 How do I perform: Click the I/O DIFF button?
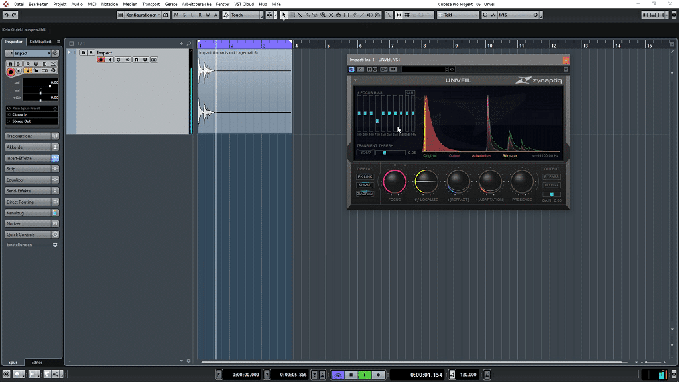[x=551, y=186]
